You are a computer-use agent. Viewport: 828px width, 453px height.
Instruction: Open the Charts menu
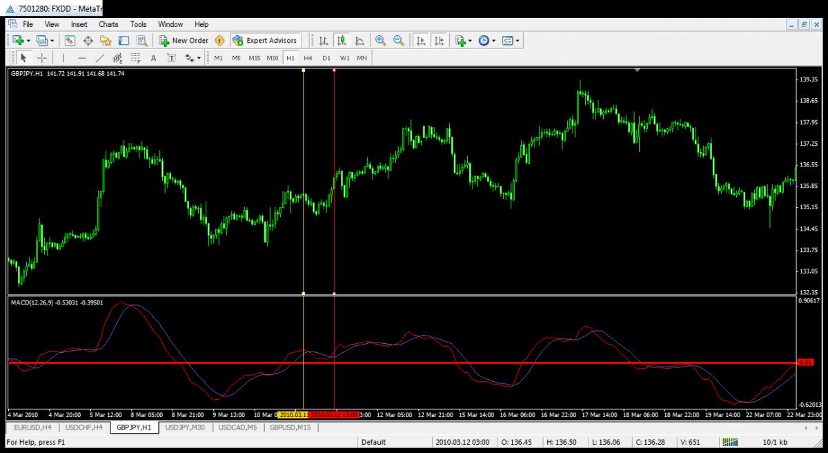pyautogui.click(x=108, y=24)
